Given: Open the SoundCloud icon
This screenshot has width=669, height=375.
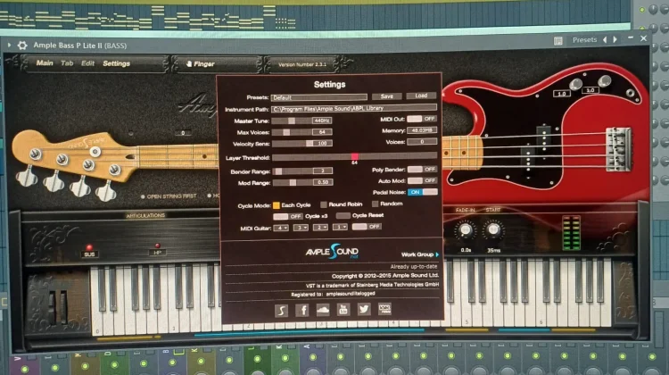Looking at the screenshot, I should 323,309.
